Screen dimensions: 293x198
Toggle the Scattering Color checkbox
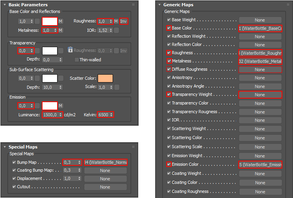(169, 137)
